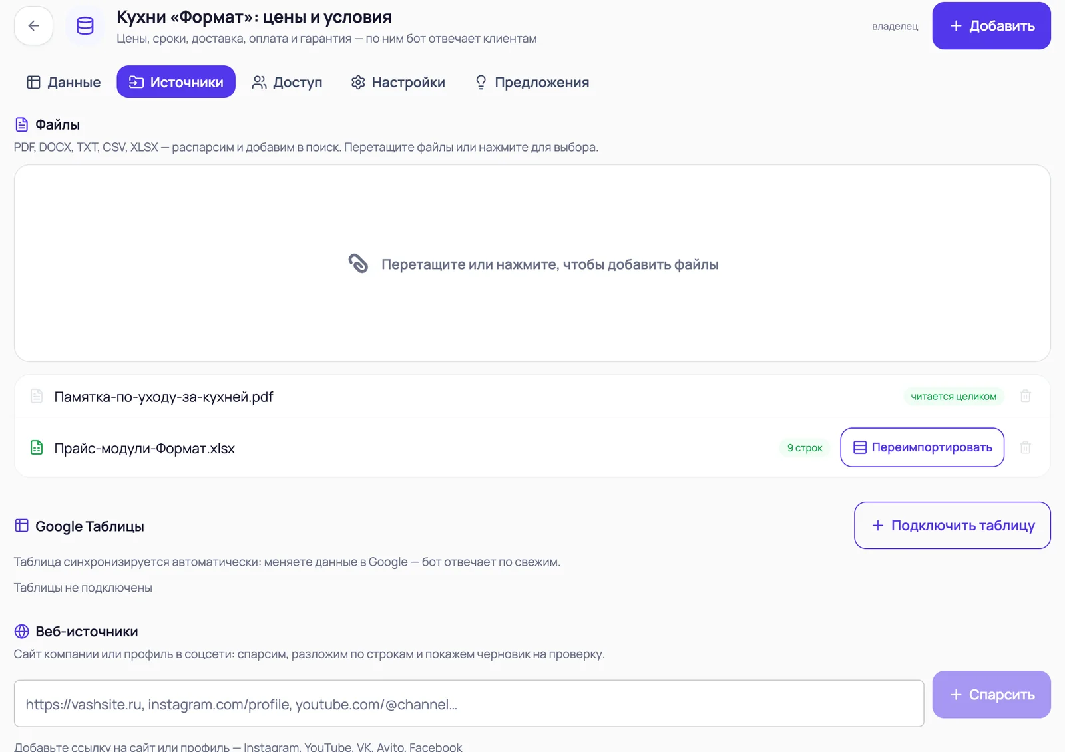Click 'Таблицы не подключены' text

(x=83, y=588)
